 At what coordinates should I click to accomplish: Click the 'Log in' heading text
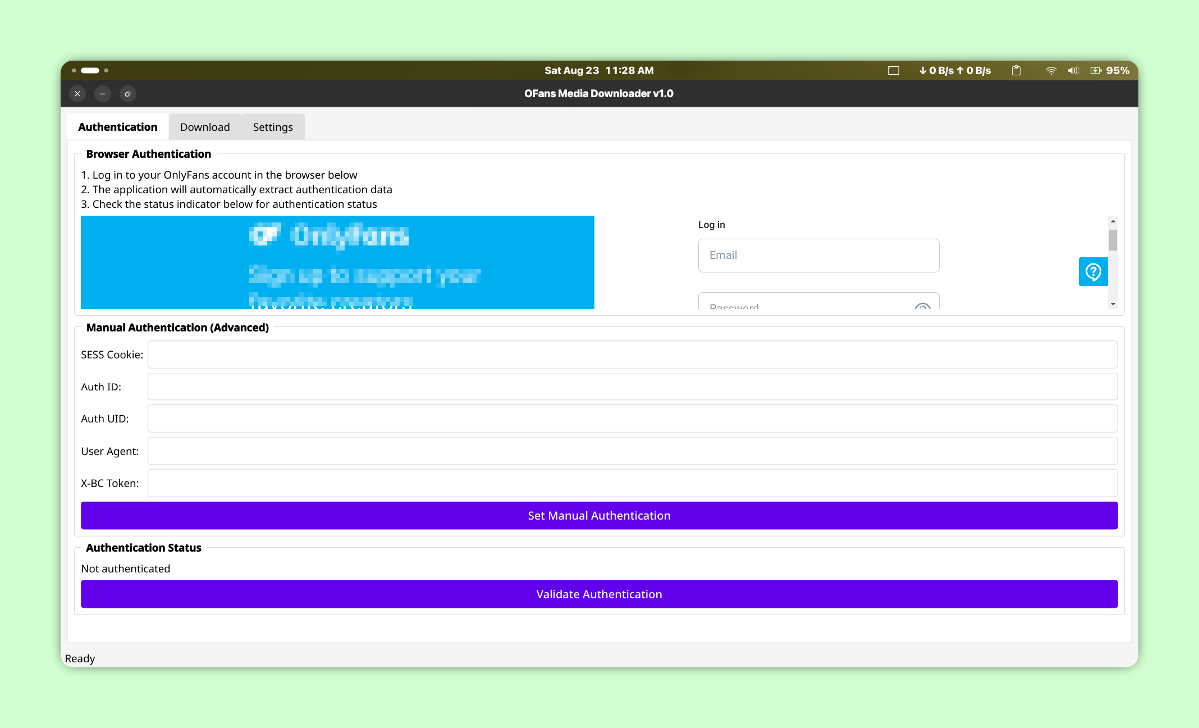pos(711,225)
